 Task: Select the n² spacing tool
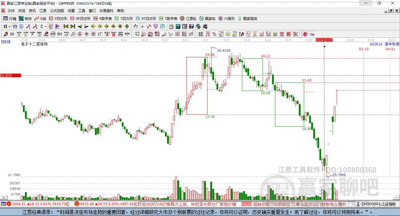(x=66, y=34)
